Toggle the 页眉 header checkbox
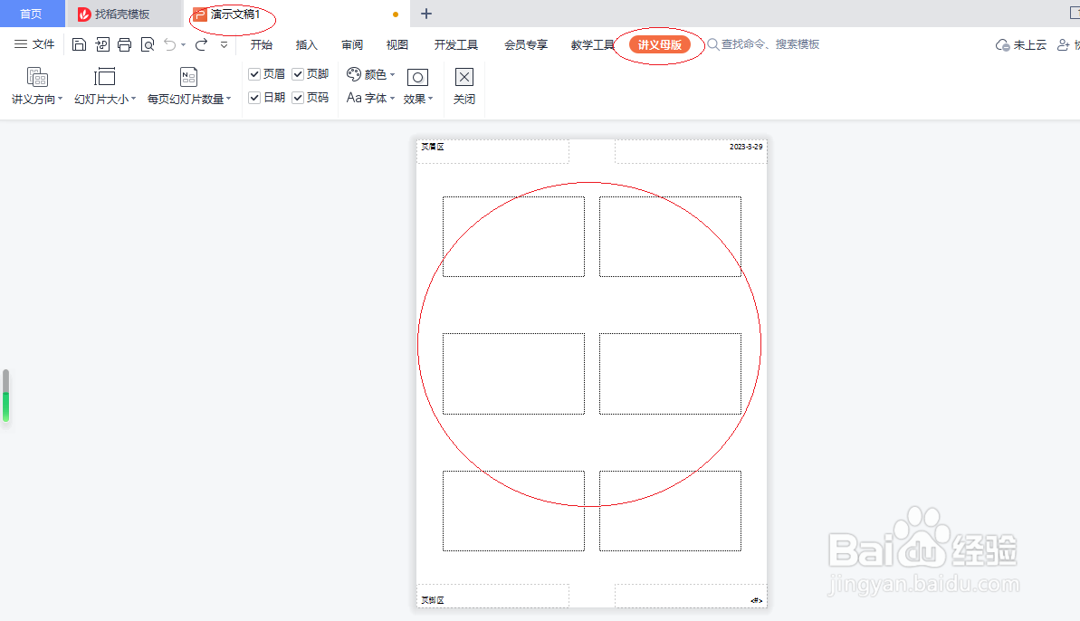This screenshot has width=1080, height=621. tap(254, 74)
